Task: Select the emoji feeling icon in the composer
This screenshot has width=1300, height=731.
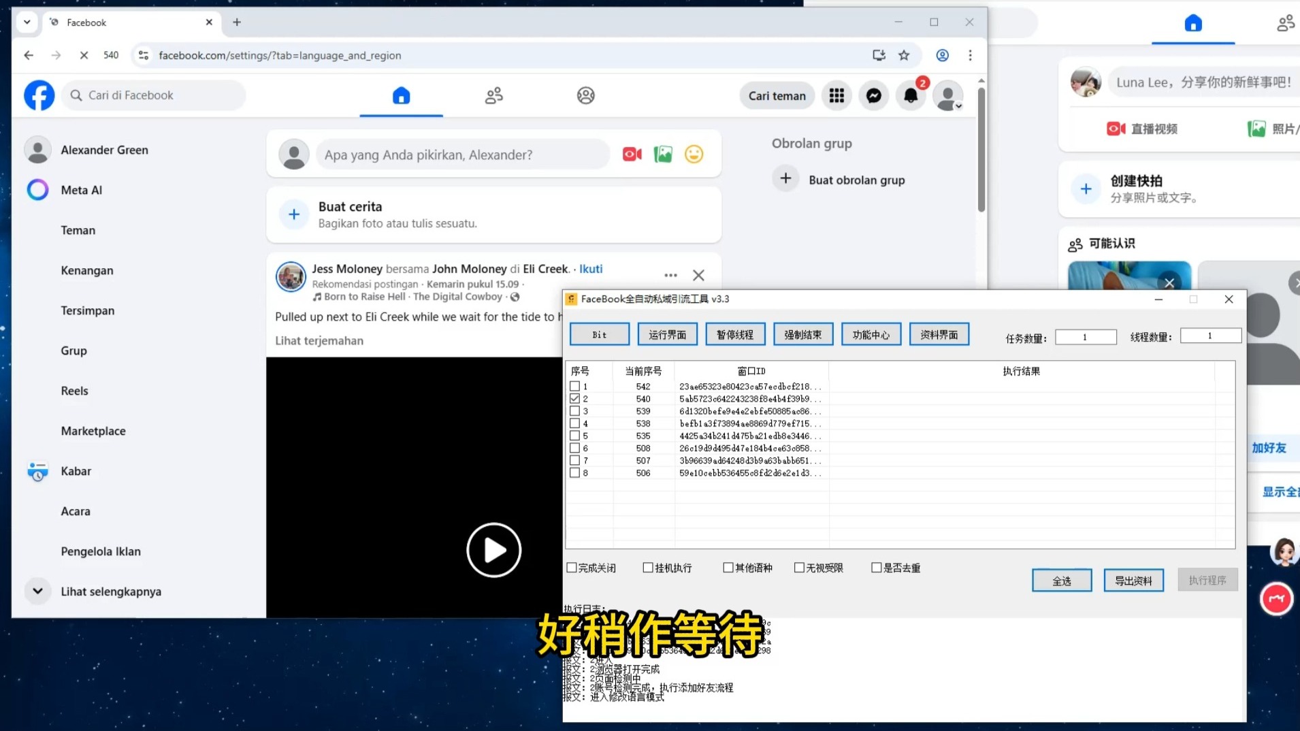Action: (x=693, y=154)
